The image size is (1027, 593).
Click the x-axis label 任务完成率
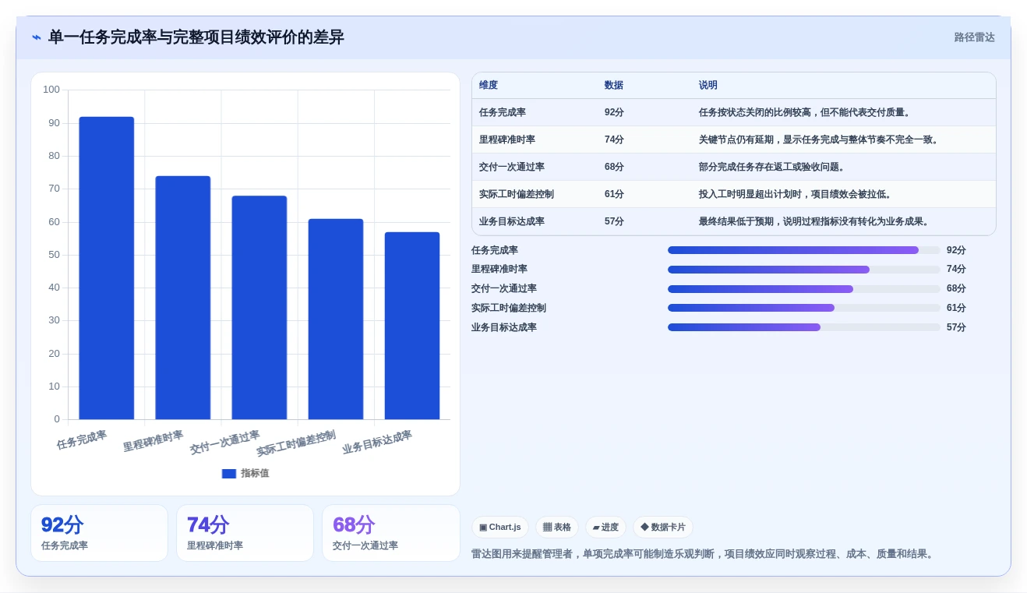pos(82,440)
